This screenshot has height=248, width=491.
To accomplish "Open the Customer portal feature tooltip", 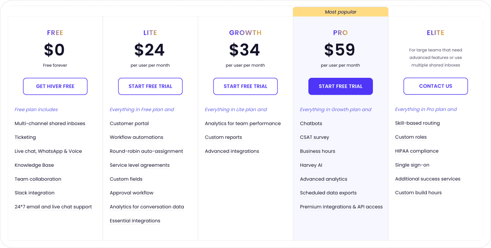I will click(x=129, y=123).
